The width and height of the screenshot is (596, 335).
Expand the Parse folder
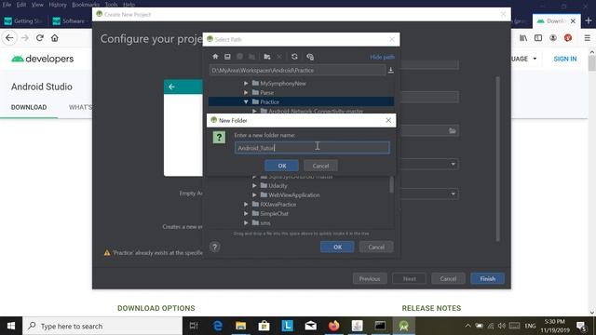[246, 92]
